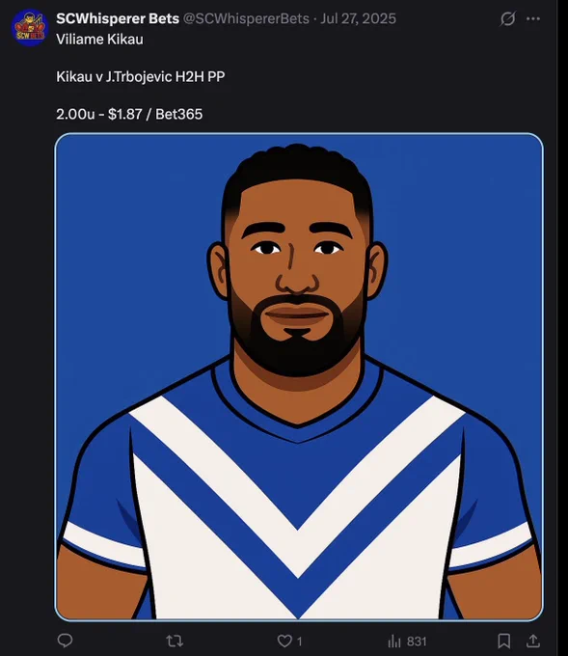
Task: Click the SCWhisperer Bets display name
Action: 118,18
